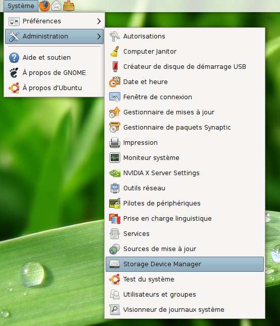Start Moniteur système
The height and width of the screenshot is (326, 280).
(x=185, y=158)
